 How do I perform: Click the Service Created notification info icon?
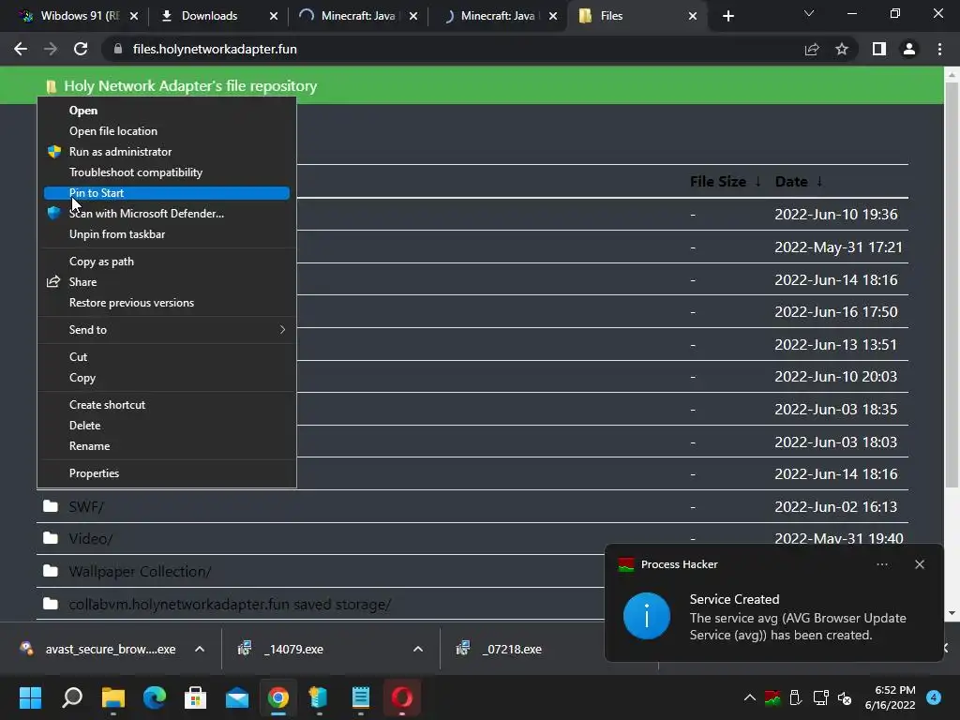[x=647, y=616]
